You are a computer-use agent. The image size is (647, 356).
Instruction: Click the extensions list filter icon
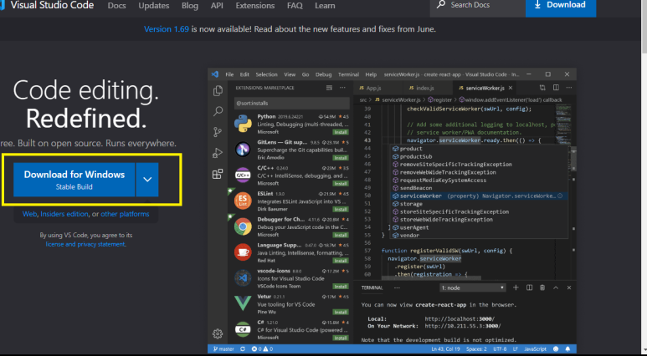(329, 88)
